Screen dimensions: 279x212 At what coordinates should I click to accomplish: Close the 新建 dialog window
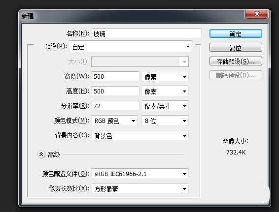coord(256,14)
